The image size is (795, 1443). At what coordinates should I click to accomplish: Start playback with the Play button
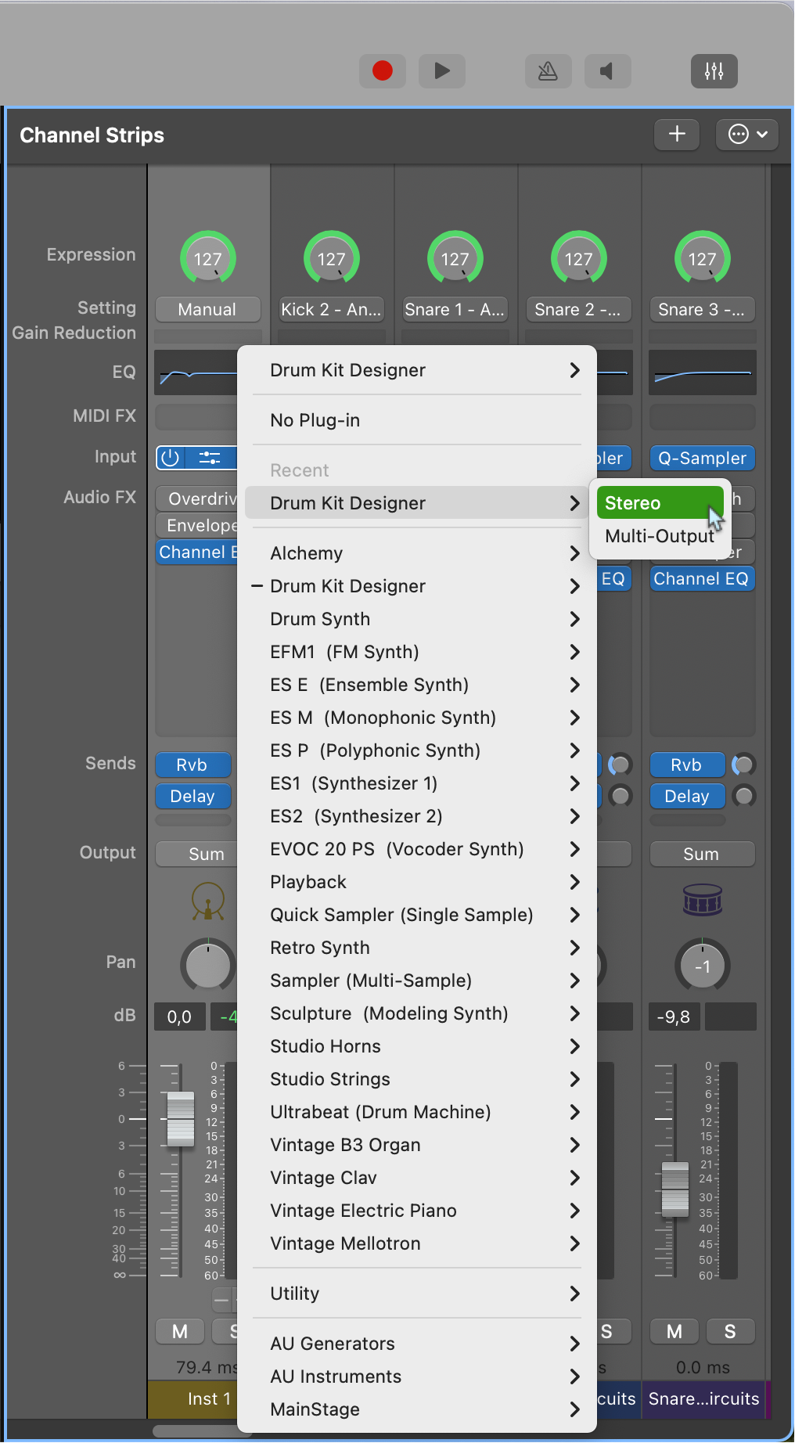pos(442,71)
